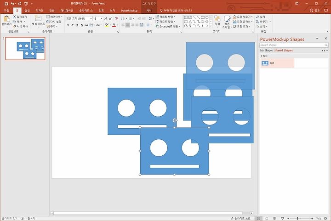Toggle strikethrough formatting
The image size is (331, 221).
point(86,25)
